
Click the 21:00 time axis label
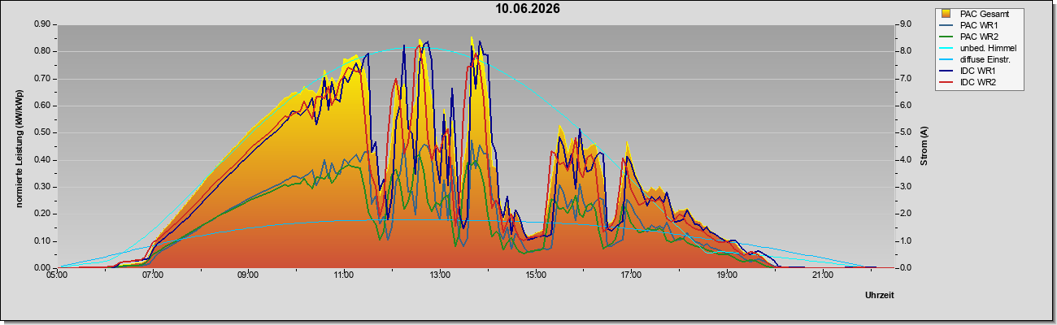pos(822,275)
